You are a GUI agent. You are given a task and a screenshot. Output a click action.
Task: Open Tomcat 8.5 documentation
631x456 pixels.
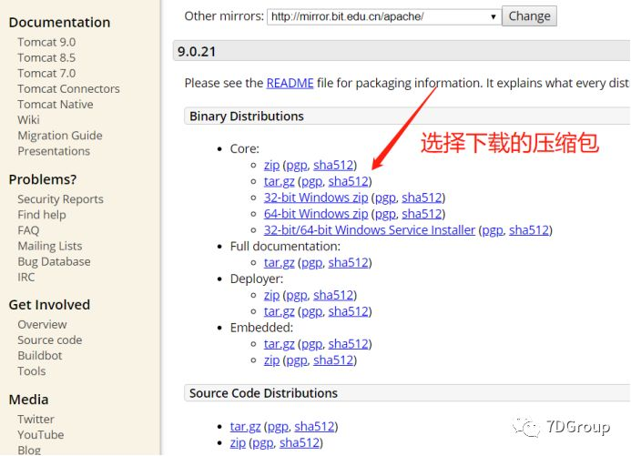click(46, 58)
